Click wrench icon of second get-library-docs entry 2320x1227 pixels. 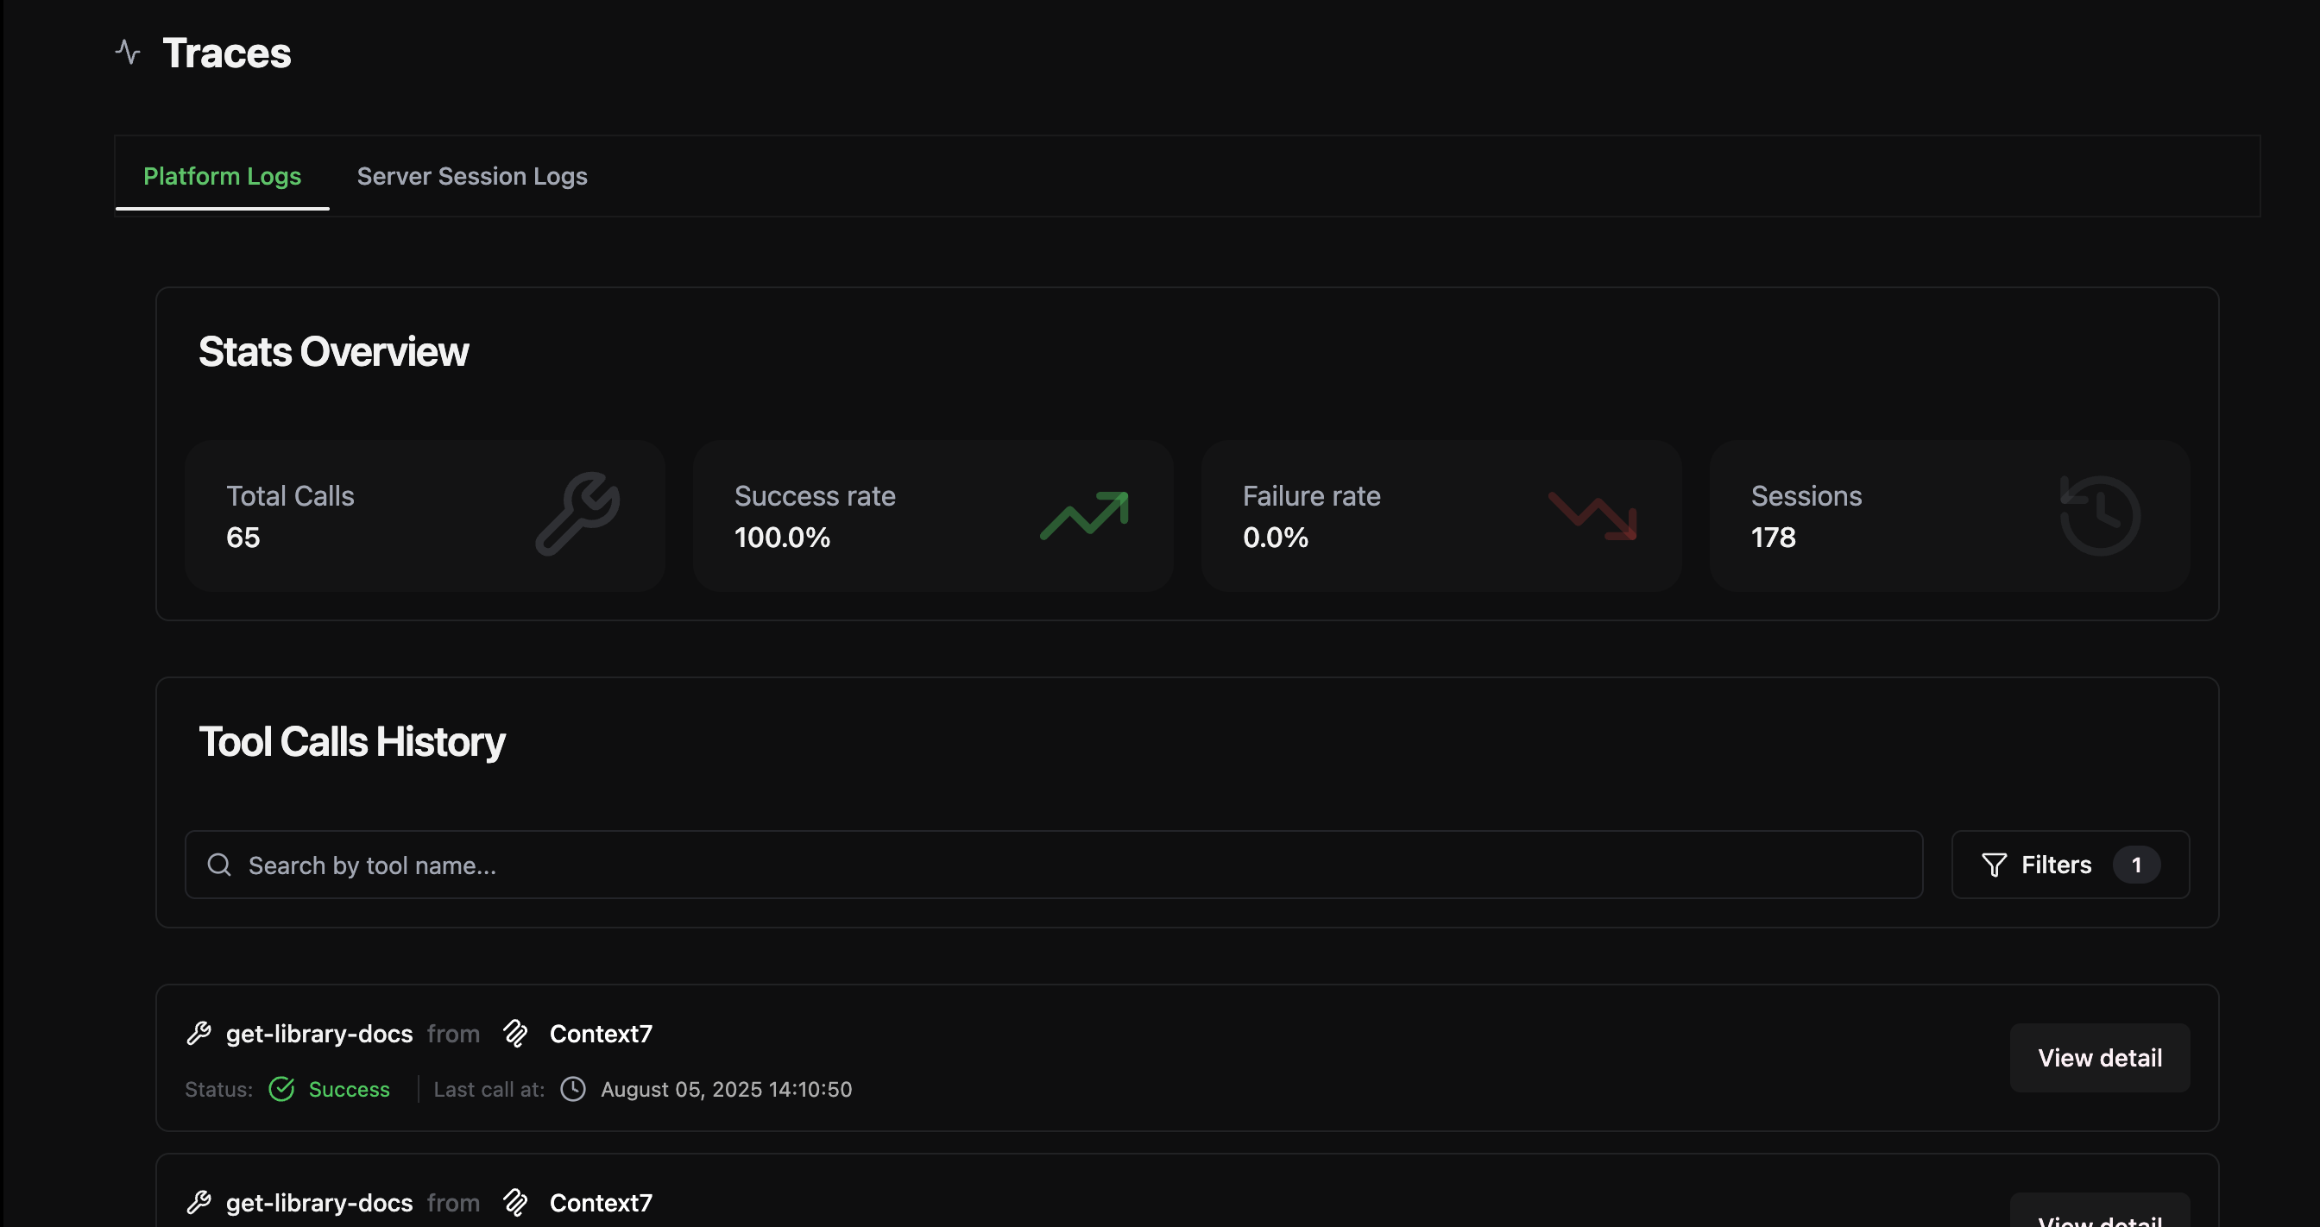[199, 1202]
